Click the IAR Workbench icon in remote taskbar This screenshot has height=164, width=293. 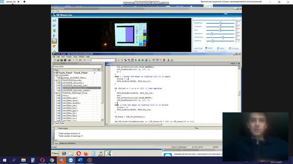pos(108,154)
